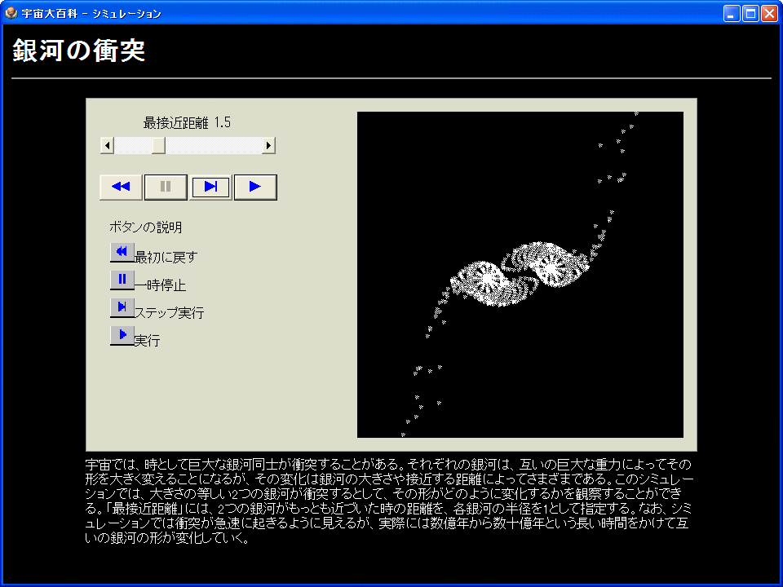Viewport: 783px width, 587px height.
Task: Click the pause legend icon beside 一時停止
Action: click(122, 280)
